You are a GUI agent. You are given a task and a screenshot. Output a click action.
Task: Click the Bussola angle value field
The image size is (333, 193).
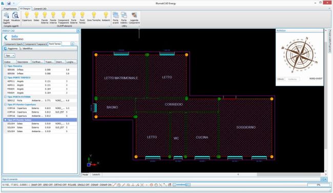(x=281, y=79)
